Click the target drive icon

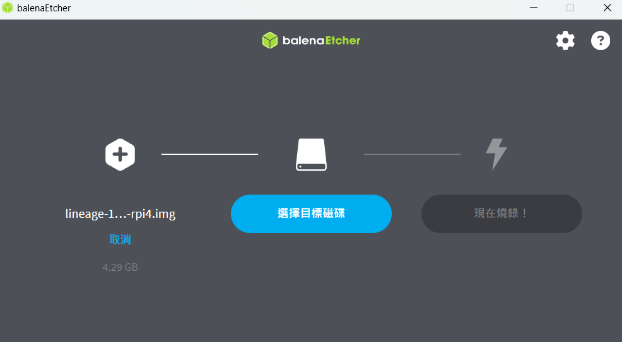pyautogui.click(x=312, y=154)
